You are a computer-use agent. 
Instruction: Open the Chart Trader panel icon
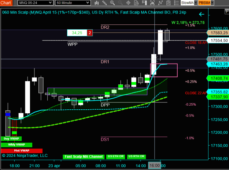[144, 3]
